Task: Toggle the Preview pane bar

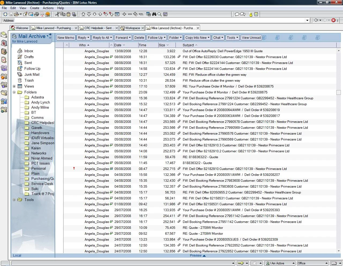Action: (198, 256)
